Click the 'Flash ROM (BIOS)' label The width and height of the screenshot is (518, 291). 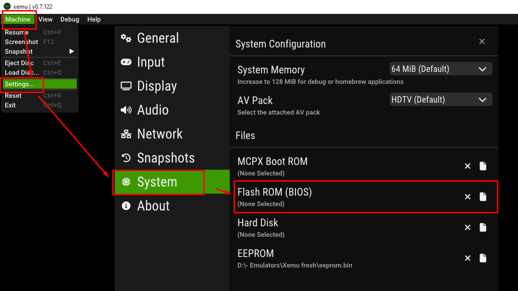pyautogui.click(x=274, y=192)
